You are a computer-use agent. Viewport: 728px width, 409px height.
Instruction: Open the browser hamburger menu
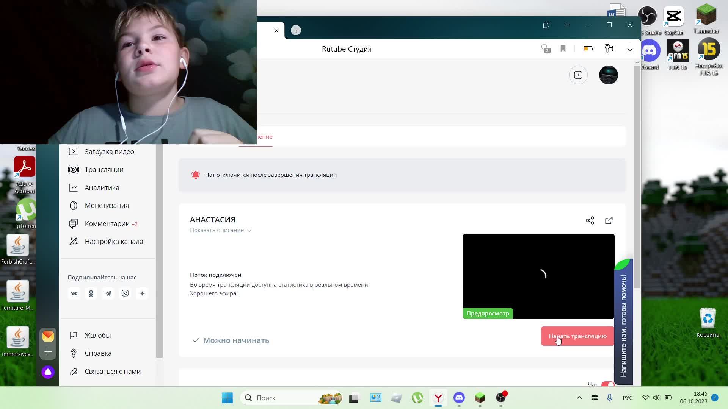(x=567, y=25)
